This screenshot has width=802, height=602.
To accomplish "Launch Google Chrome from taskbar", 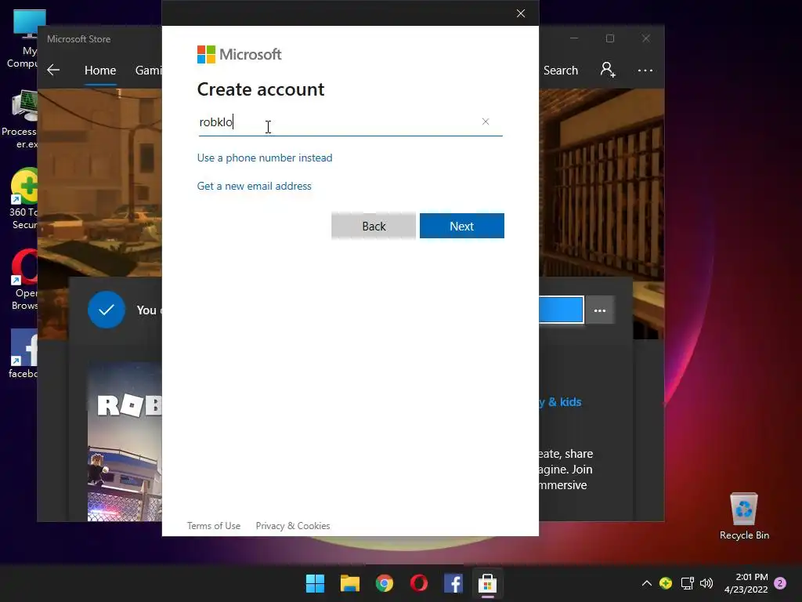I will (x=384, y=583).
